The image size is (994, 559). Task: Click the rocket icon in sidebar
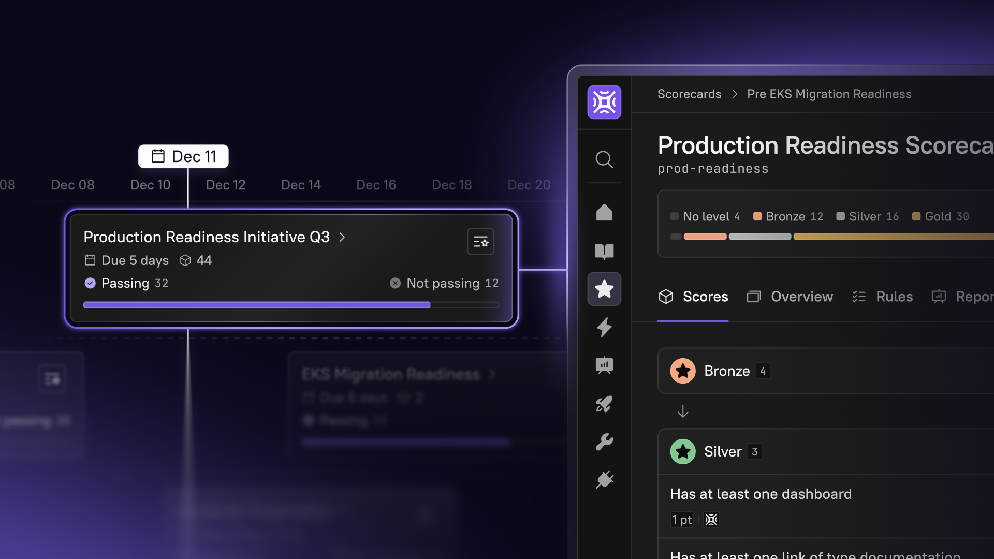[604, 404]
